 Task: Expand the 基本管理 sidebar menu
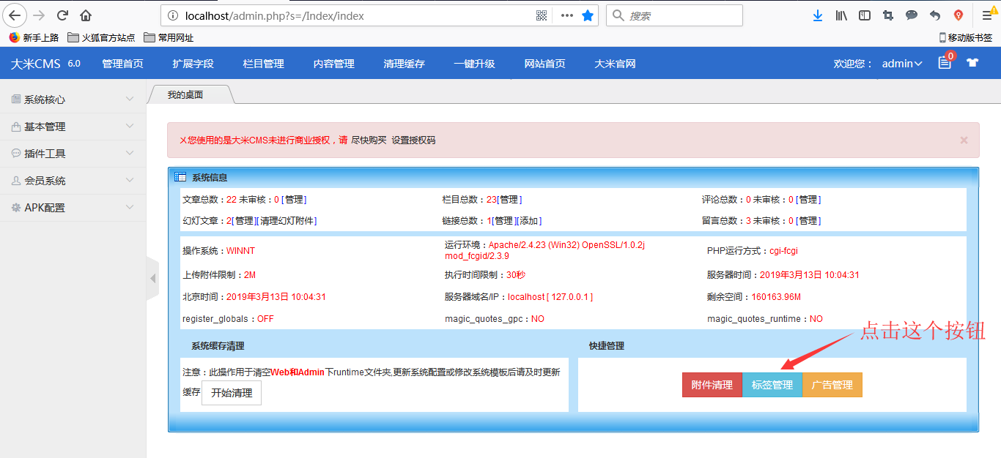point(73,127)
